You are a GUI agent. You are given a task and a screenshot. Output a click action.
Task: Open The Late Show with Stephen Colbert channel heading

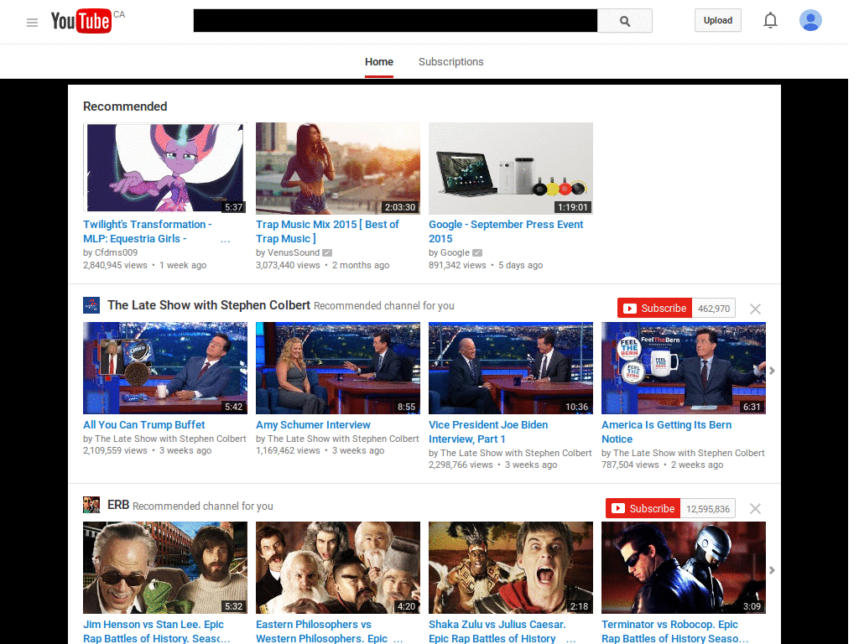(209, 305)
